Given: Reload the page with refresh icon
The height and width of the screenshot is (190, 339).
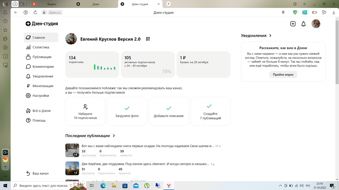Looking at the screenshot, I should [x=35, y=12].
